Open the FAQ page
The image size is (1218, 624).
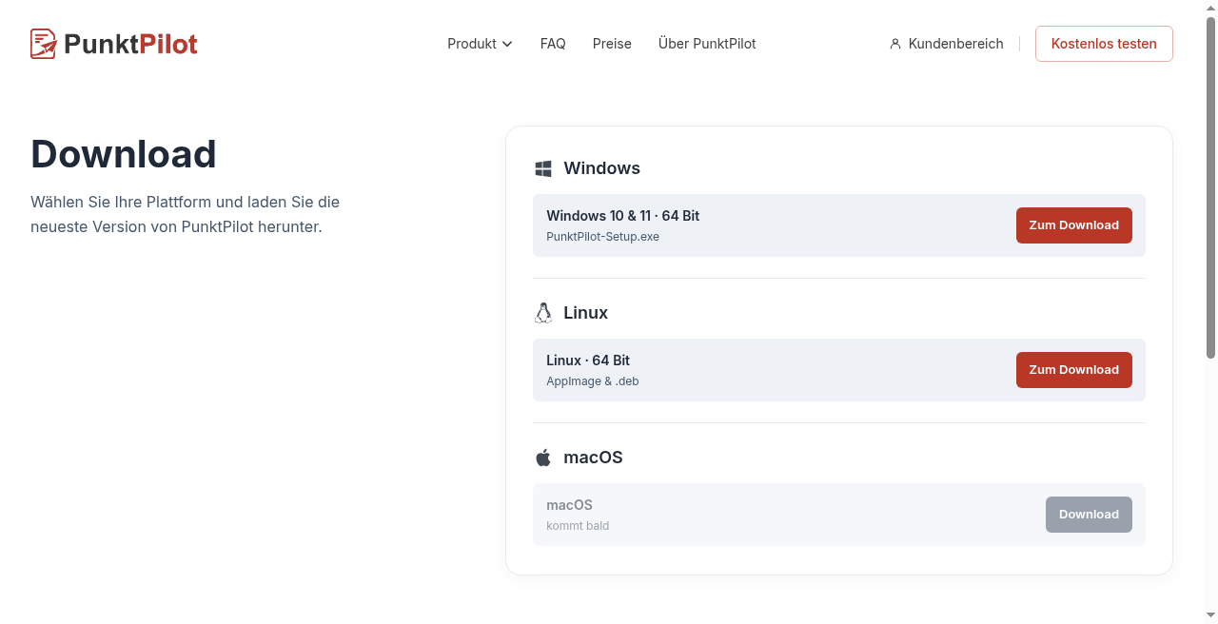[553, 44]
